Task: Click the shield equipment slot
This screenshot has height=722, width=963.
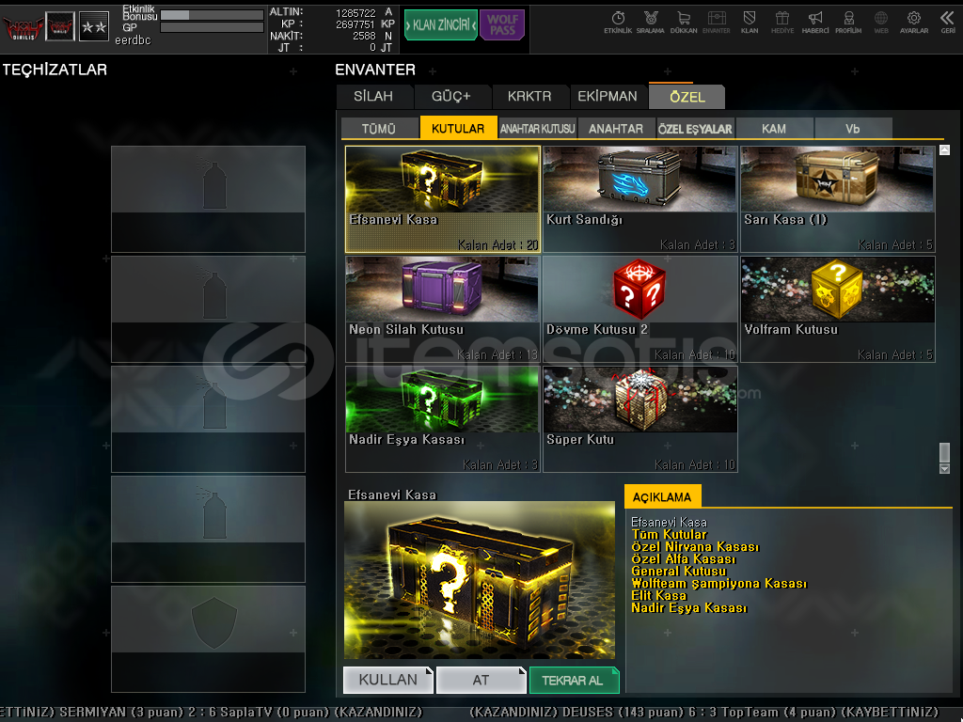Action: (208, 638)
